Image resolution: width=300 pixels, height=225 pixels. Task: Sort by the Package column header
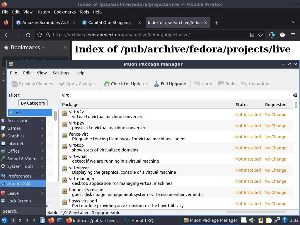point(147,105)
